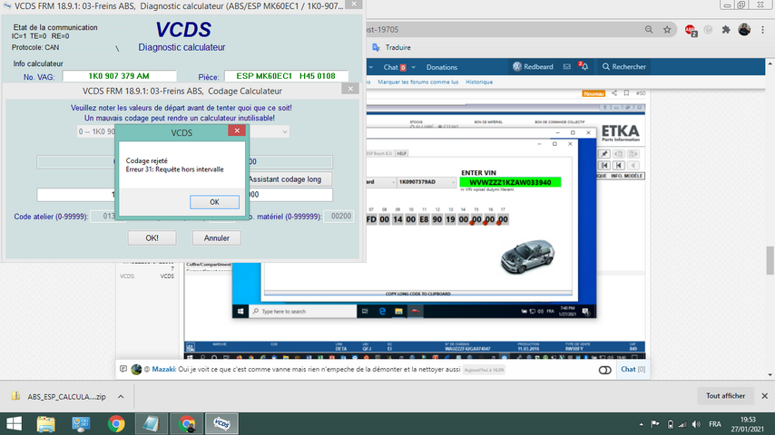The height and width of the screenshot is (435, 775).
Task: Open the Chrome three-dot menu
Action: pos(762,30)
